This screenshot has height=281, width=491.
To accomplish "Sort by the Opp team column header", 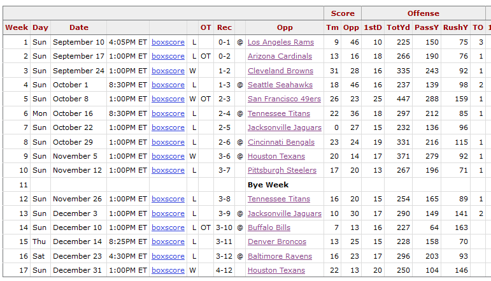I will point(284,27).
